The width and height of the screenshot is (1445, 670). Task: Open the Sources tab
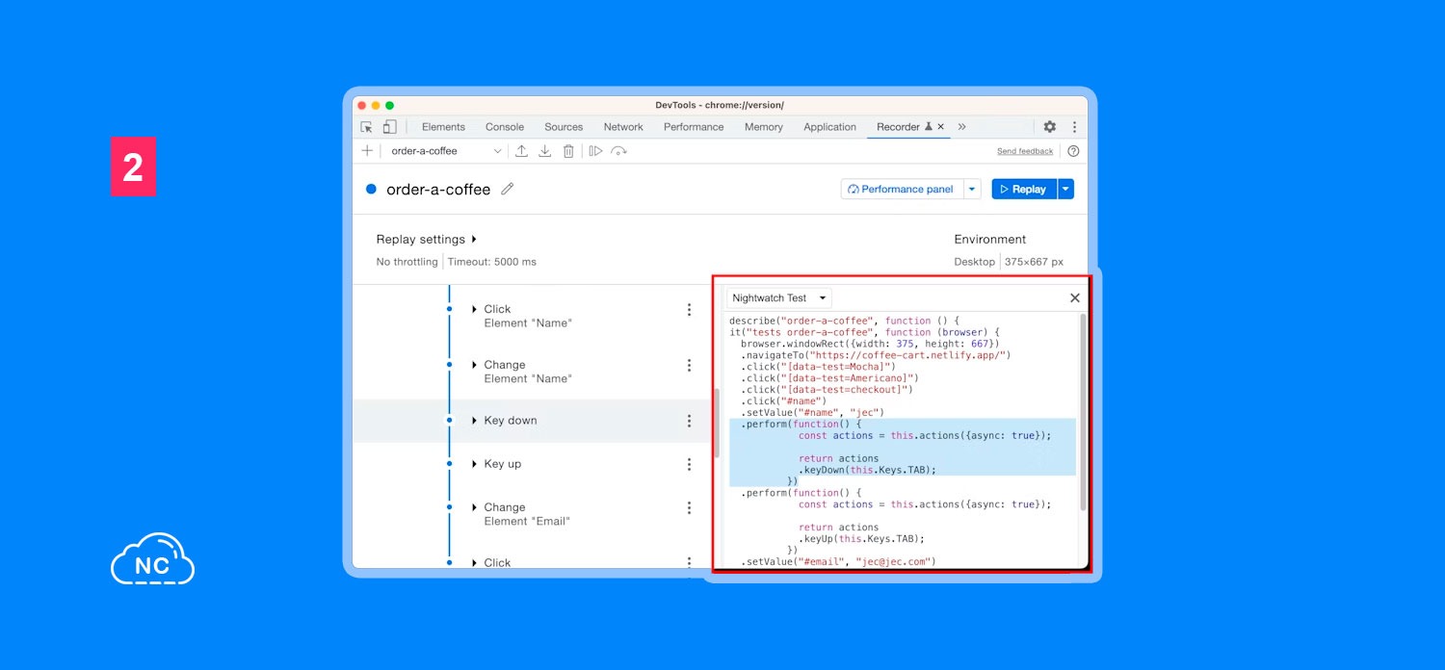564,127
